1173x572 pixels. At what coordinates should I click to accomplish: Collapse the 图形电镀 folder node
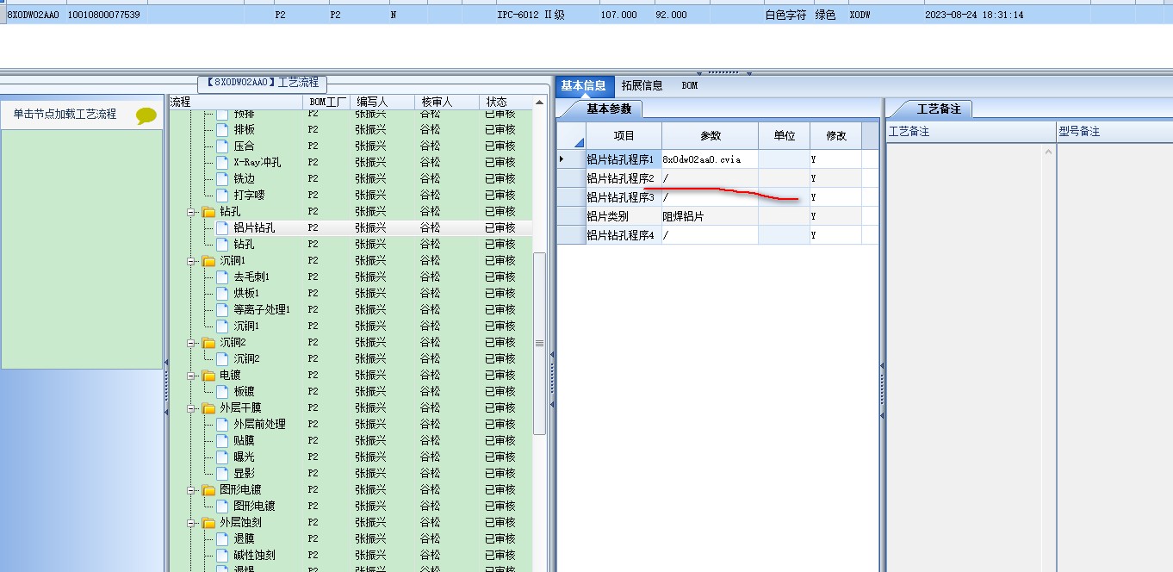click(x=191, y=489)
